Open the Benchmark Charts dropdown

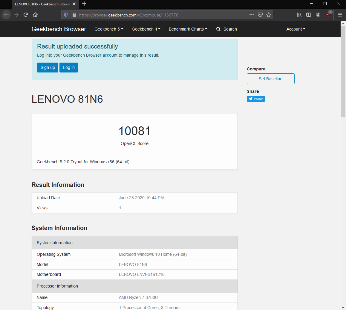click(x=188, y=29)
